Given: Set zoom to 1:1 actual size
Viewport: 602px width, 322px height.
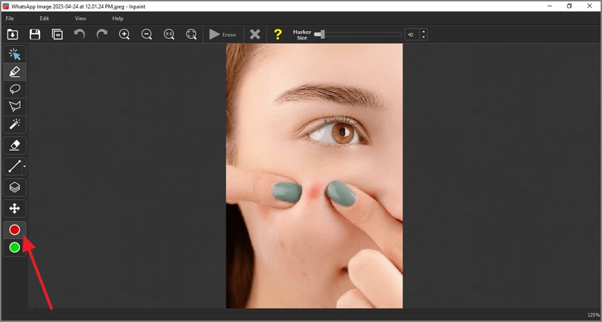Looking at the screenshot, I should 169,35.
